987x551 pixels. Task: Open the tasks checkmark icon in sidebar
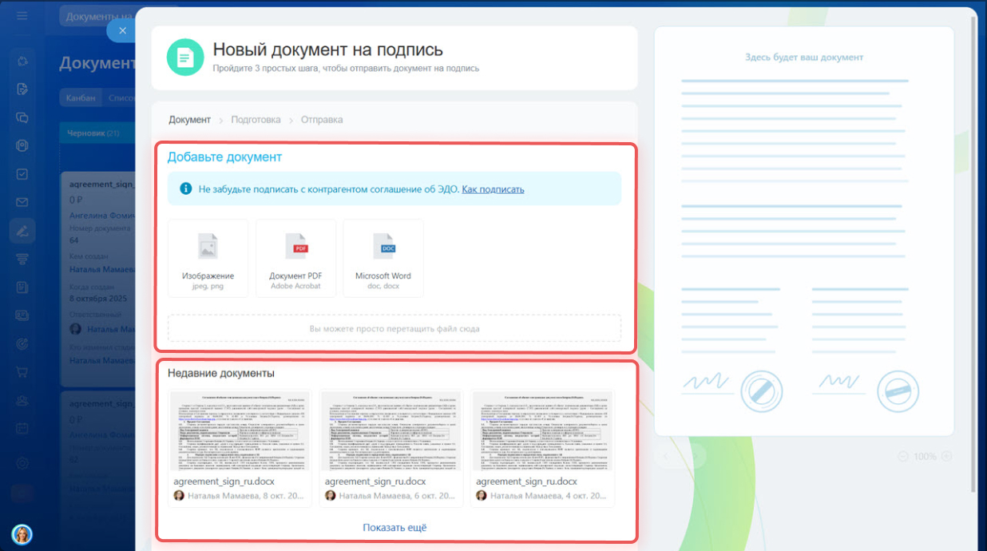[22, 174]
